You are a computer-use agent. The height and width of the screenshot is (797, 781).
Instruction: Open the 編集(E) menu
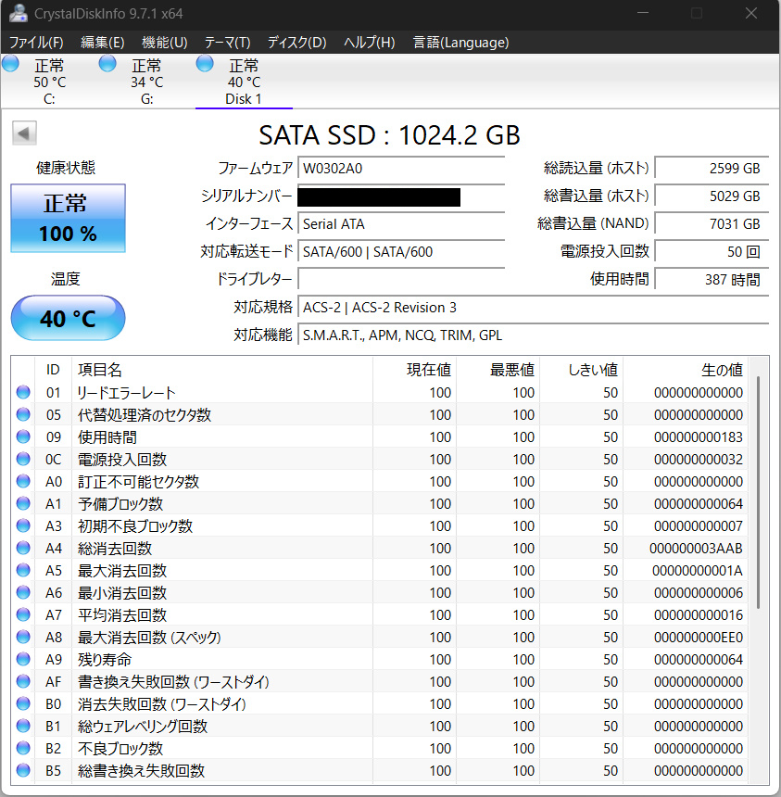click(x=103, y=43)
